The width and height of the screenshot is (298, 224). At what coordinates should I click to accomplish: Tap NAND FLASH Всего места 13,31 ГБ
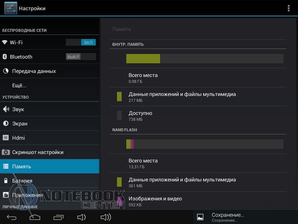[198, 163]
